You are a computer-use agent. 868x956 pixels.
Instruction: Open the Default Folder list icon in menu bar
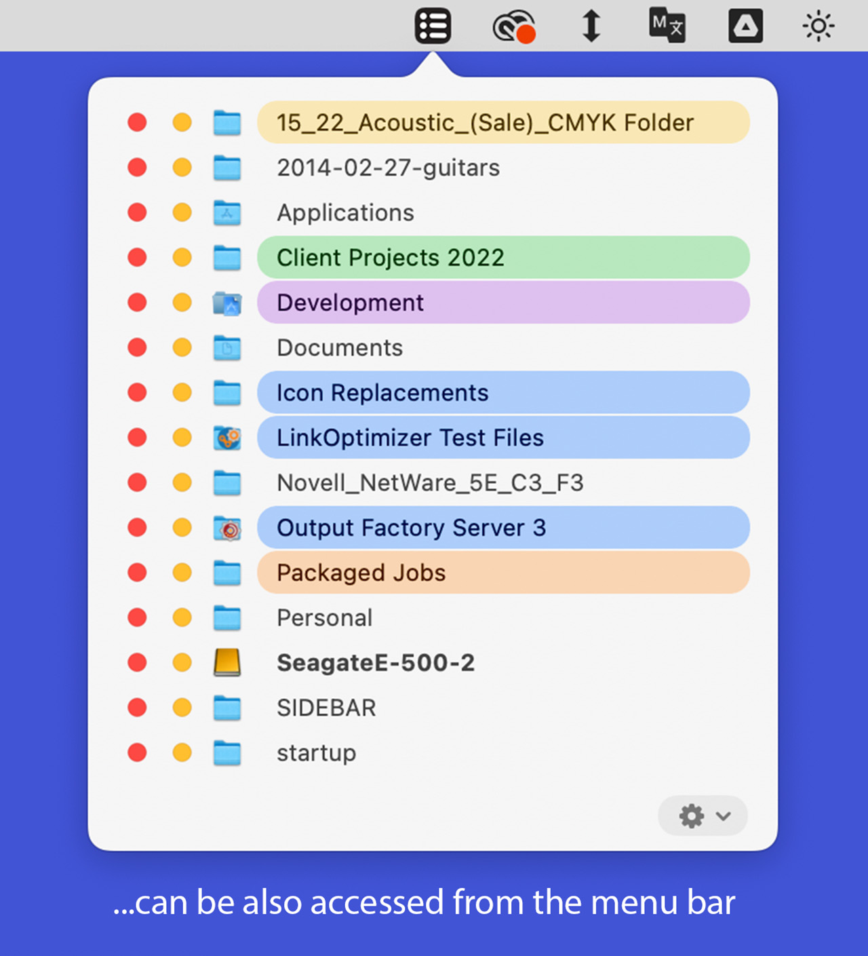point(433,25)
